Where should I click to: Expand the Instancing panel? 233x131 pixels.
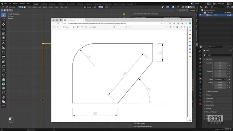pyautogui.click(x=209, y=102)
